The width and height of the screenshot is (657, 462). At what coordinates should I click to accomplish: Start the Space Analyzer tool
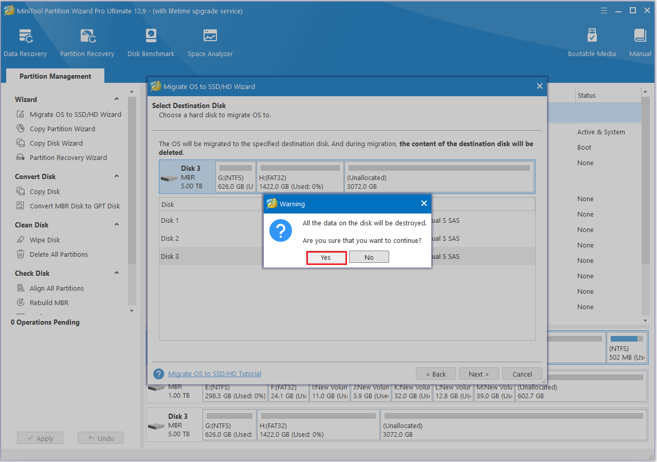pos(210,43)
